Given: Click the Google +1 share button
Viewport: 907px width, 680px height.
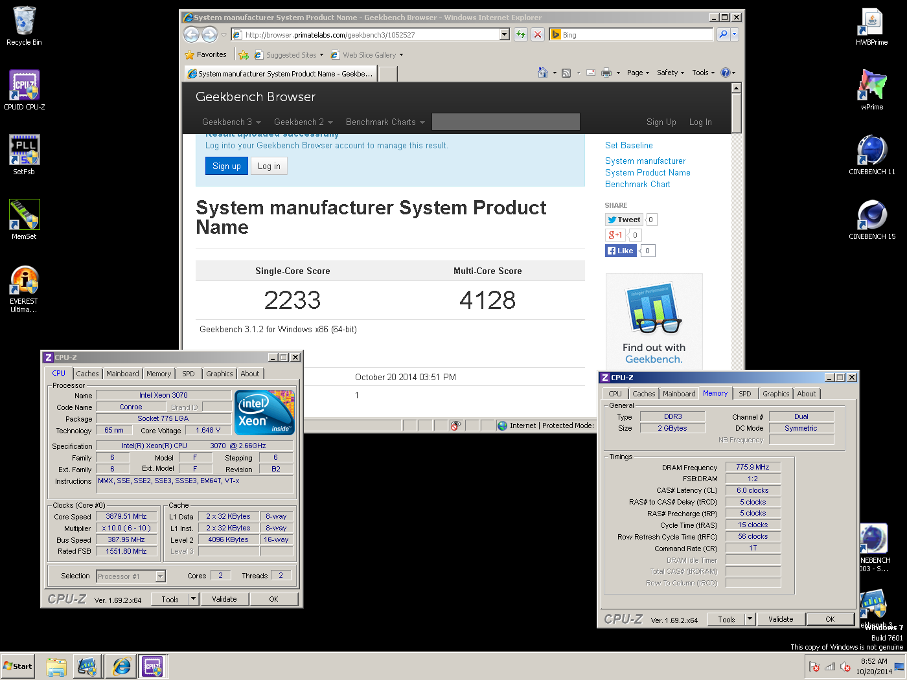Looking at the screenshot, I should tap(615, 235).
